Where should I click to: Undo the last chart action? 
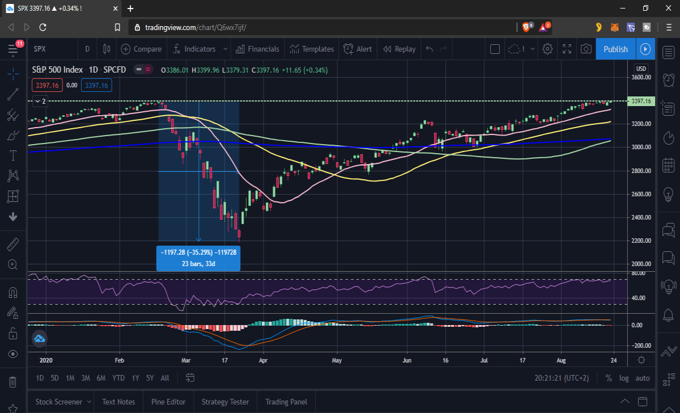[x=429, y=49]
